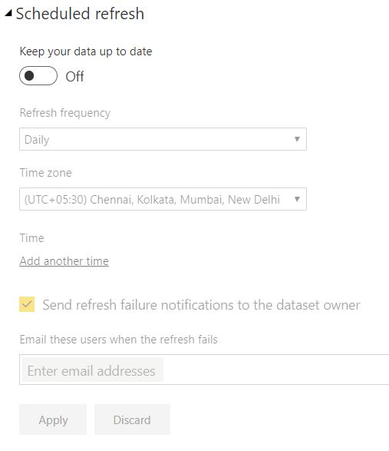Focus the Enter email addresses field
Image resolution: width=389 pixels, height=451 pixels.
pyautogui.click(x=204, y=370)
